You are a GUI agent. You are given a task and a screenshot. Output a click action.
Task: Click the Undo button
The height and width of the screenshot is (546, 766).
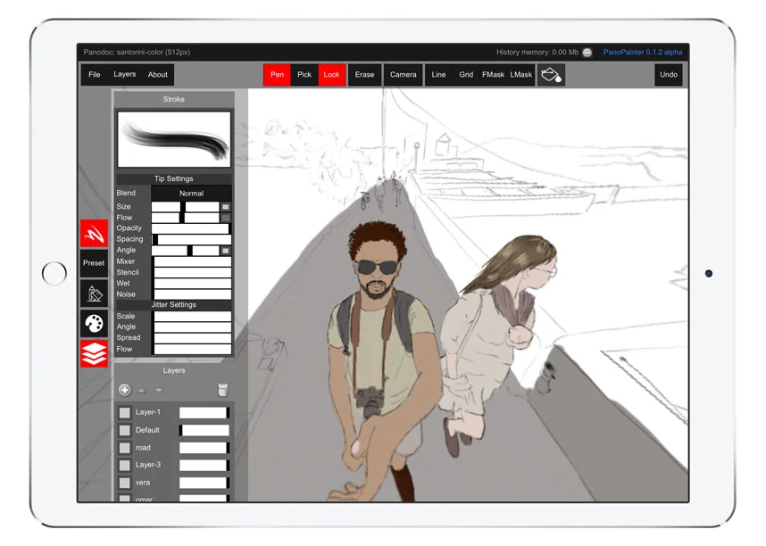pyautogui.click(x=669, y=75)
